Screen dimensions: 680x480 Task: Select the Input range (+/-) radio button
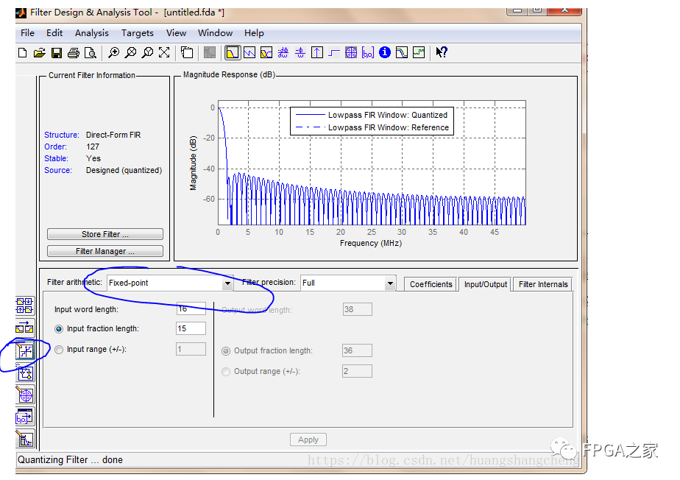[59, 350]
